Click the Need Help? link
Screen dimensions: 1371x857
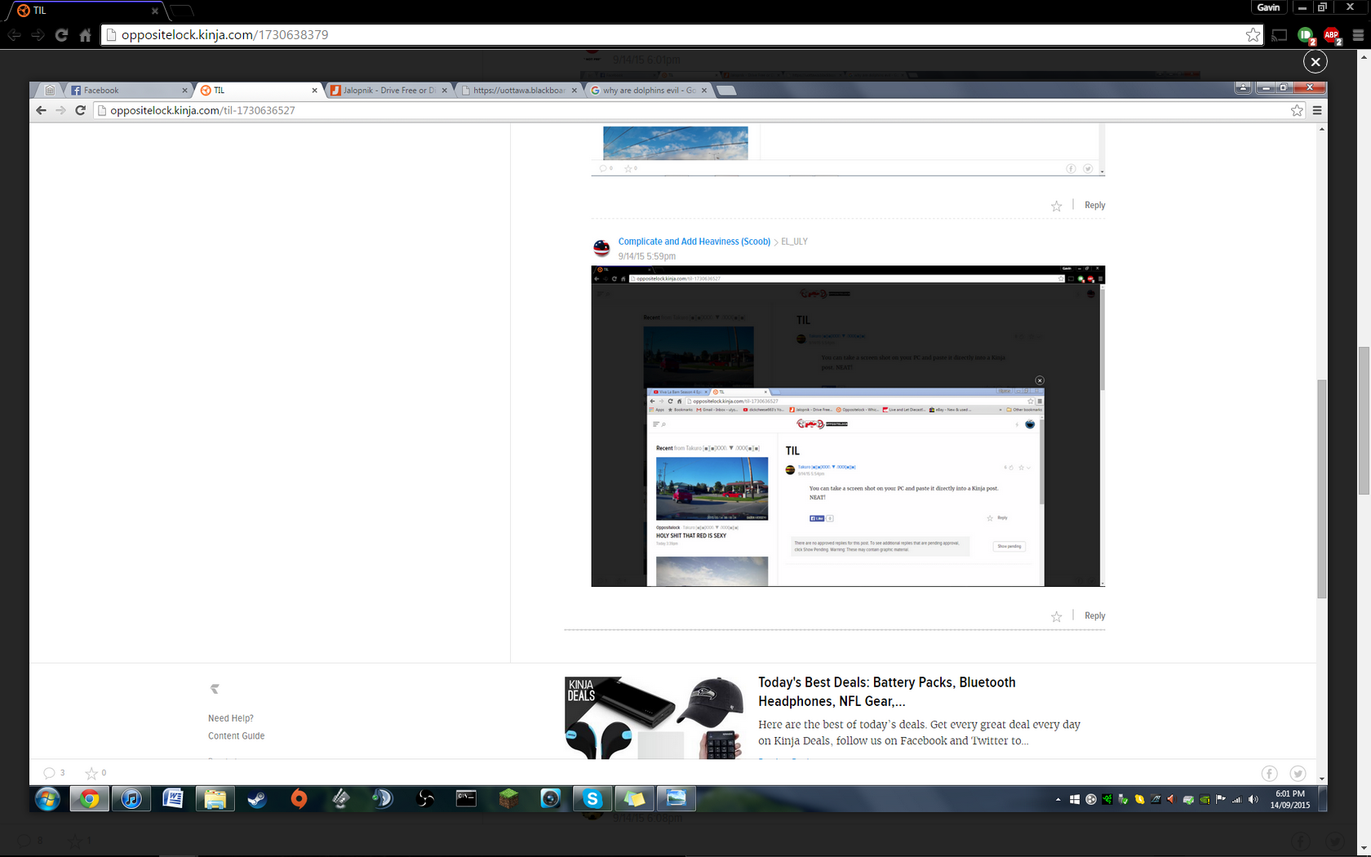pos(230,718)
